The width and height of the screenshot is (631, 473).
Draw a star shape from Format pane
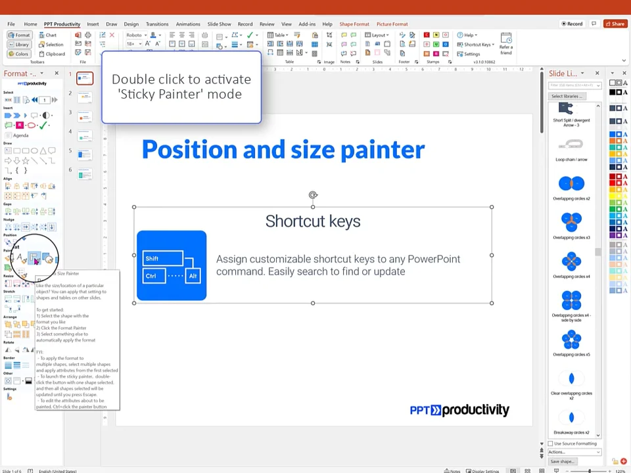26,161
